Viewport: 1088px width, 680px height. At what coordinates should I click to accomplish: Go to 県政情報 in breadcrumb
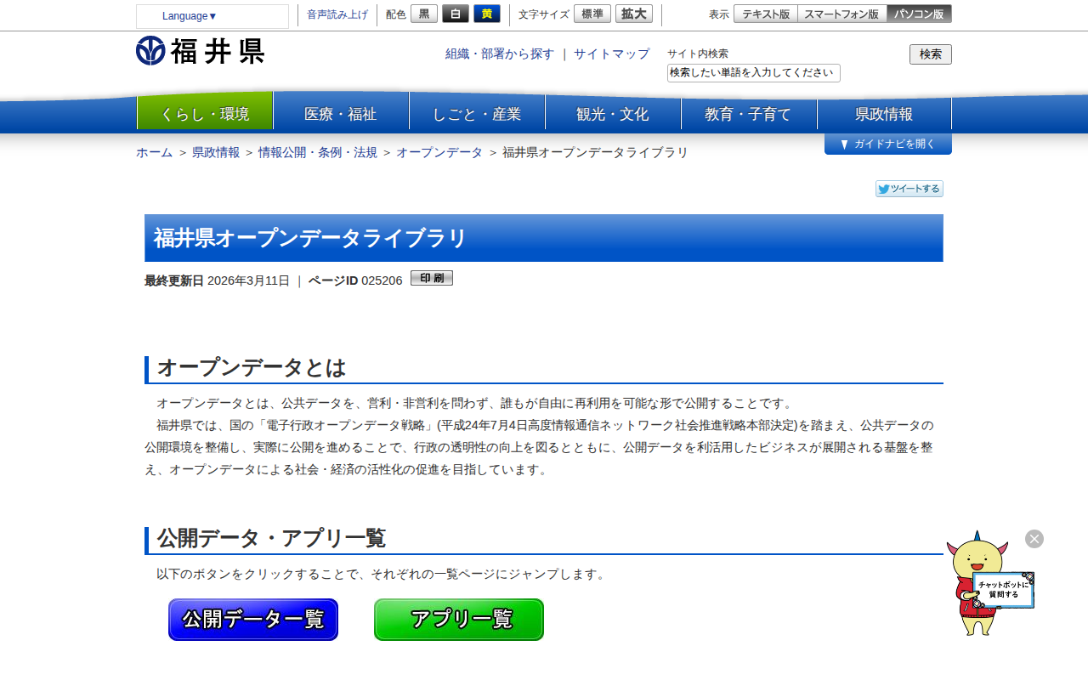[x=216, y=152]
